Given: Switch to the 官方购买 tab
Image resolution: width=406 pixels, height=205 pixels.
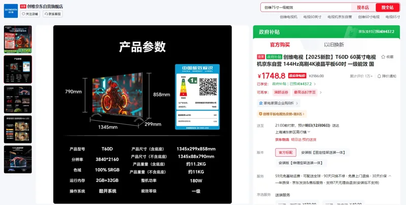Looking at the screenshot, I should (x=280, y=45).
